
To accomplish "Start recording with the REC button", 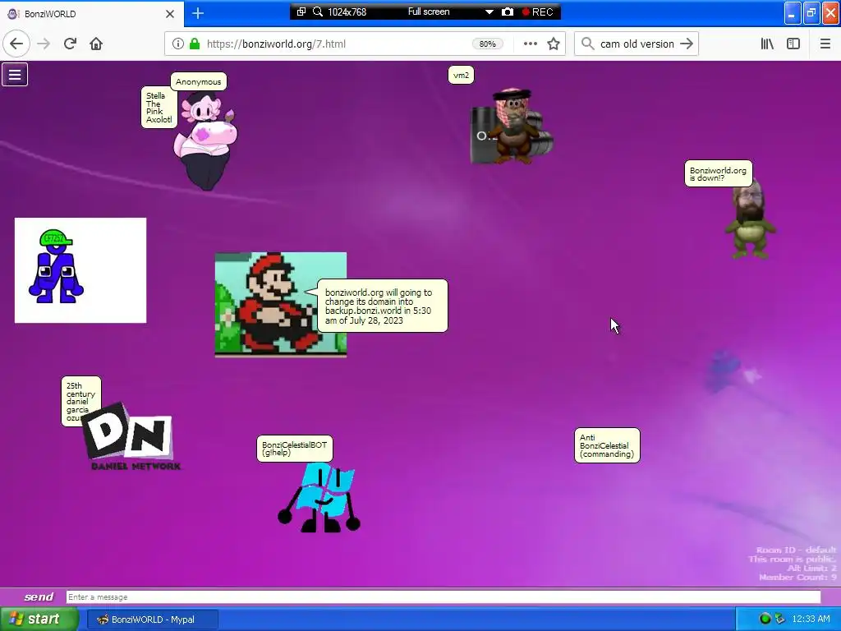I will pyautogui.click(x=538, y=12).
